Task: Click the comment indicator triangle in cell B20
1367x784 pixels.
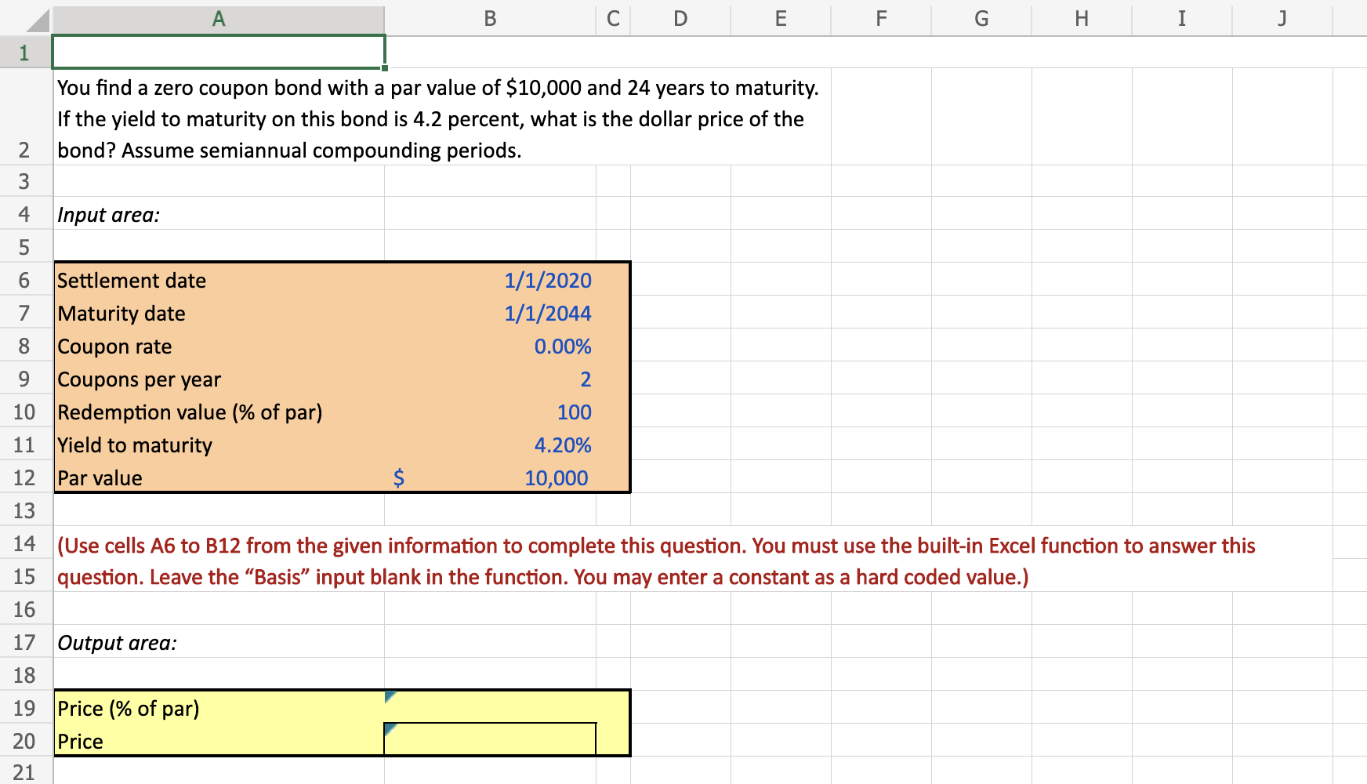Action: [390, 729]
